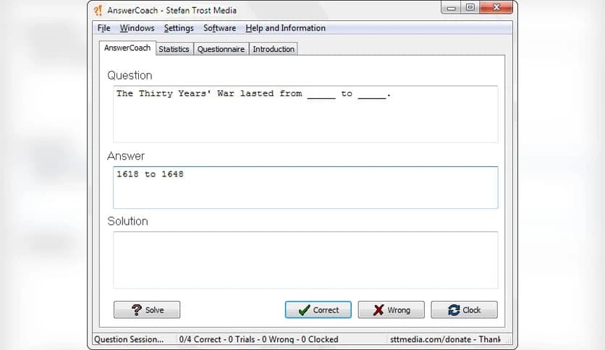Viewport: 605px width, 350px height.
Task: Click the AnswerCoach app icon in title bar
Action: pyautogui.click(x=98, y=10)
